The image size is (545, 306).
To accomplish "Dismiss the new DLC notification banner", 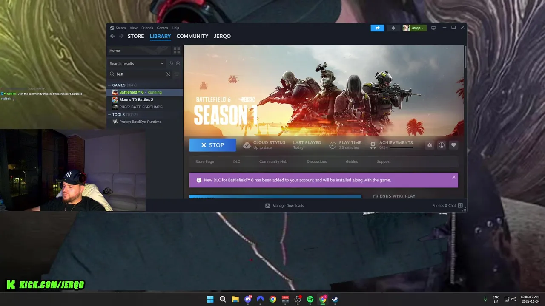I will (453, 177).
